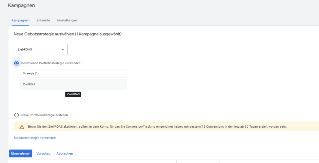The image size is (319, 163).
Task: Click 'Standardstrategie verwenden' link
Action: tap(35, 138)
